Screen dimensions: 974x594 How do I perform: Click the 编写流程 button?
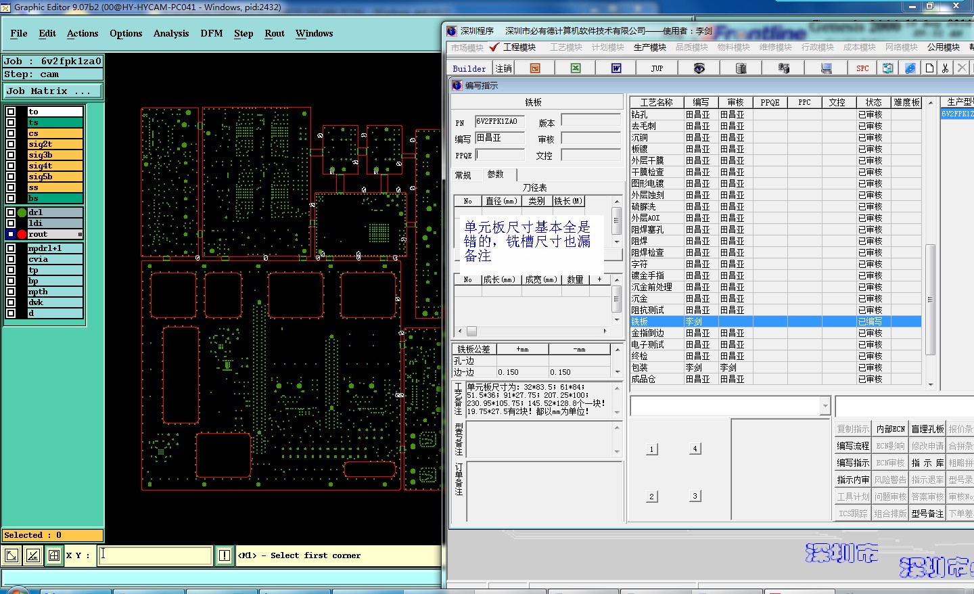(x=852, y=446)
